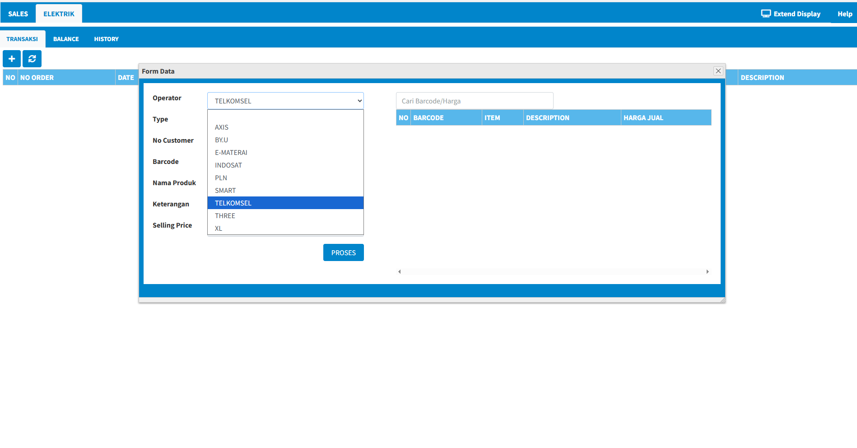Image resolution: width=857 pixels, height=448 pixels.
Task: Click the horizontal scrollbar track in product table
Action: coord(554,271)
